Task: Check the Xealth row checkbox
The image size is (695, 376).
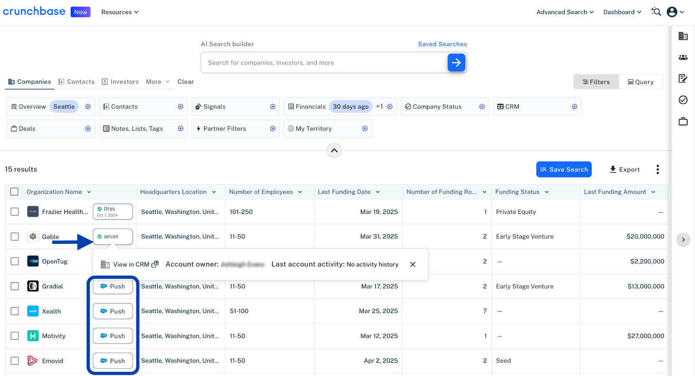Action: tap(14, 311)
